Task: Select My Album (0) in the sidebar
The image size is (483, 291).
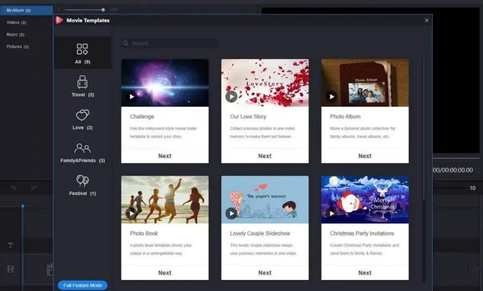Action: pos(26,11)
